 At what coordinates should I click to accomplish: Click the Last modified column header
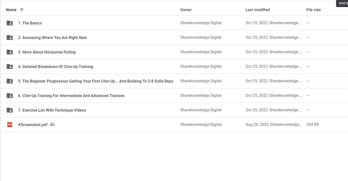tap(258, 10)
